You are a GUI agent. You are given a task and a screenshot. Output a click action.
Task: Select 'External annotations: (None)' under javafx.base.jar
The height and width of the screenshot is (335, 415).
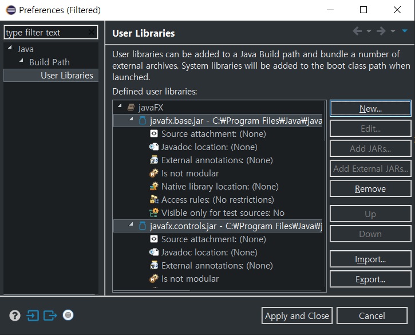(217, 160)
